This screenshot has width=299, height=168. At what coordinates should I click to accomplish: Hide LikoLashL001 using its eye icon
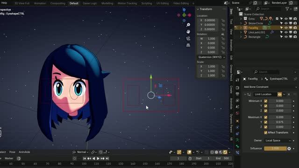(x=286, y=32)
